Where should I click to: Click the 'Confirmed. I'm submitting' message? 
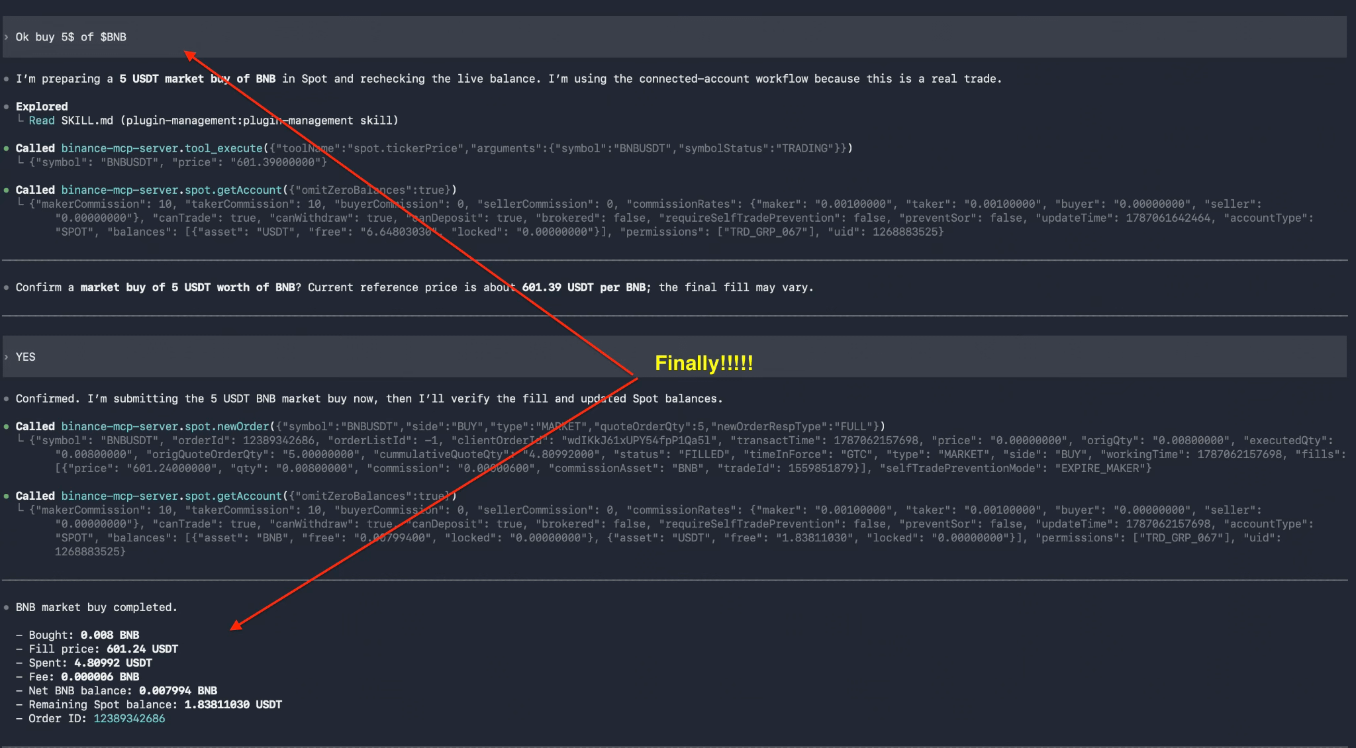tap(369, 398)
